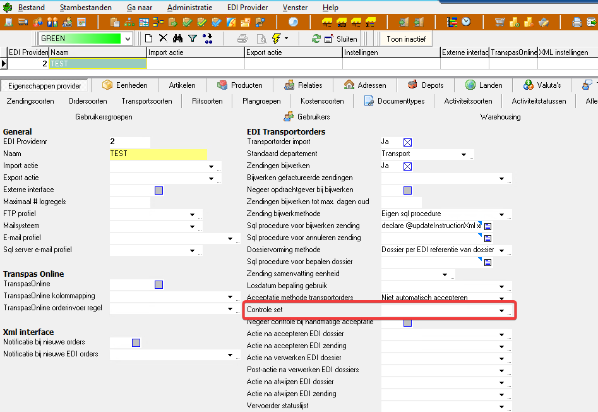Viewport: 598px width, 412px height.
Task: Click the Naam field containing TEST
Action: pyautogui.click(x=158, y=154)
